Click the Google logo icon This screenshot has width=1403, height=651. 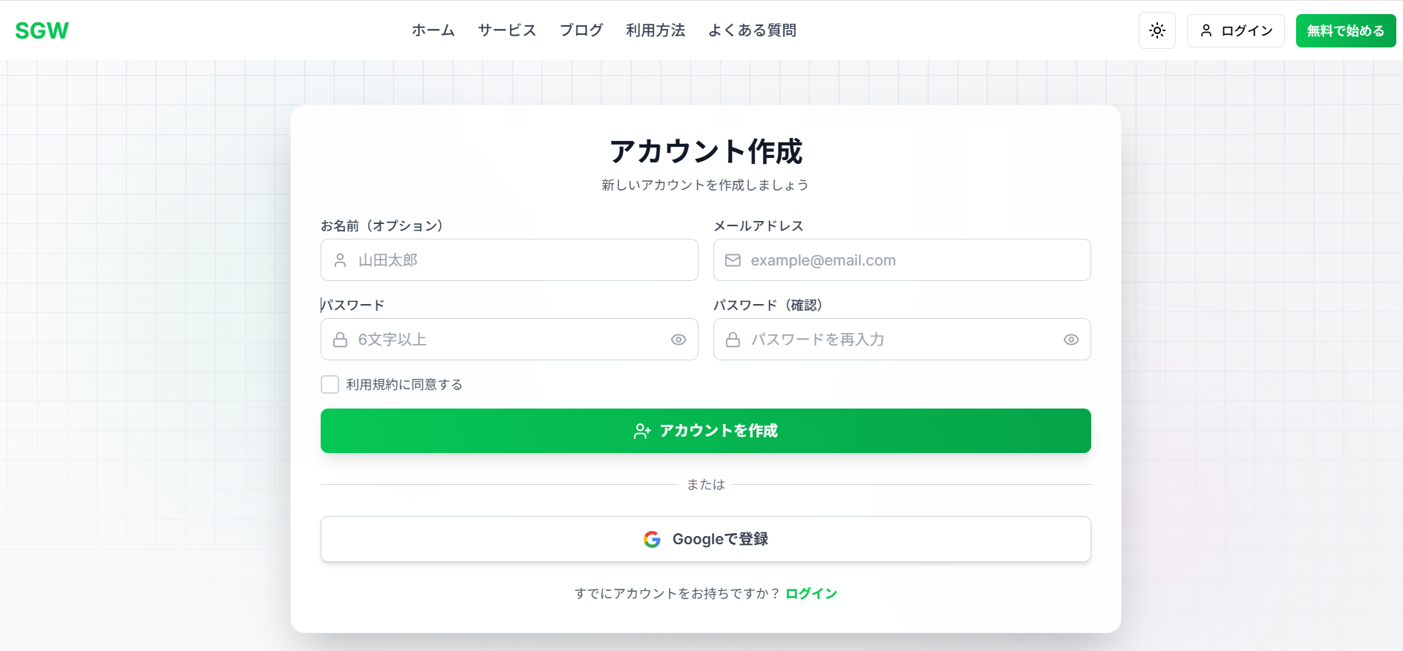[x=652, y=539]
